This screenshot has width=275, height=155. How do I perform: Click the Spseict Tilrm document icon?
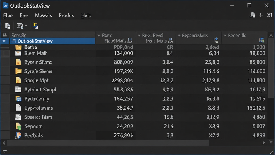coord(18,117)
